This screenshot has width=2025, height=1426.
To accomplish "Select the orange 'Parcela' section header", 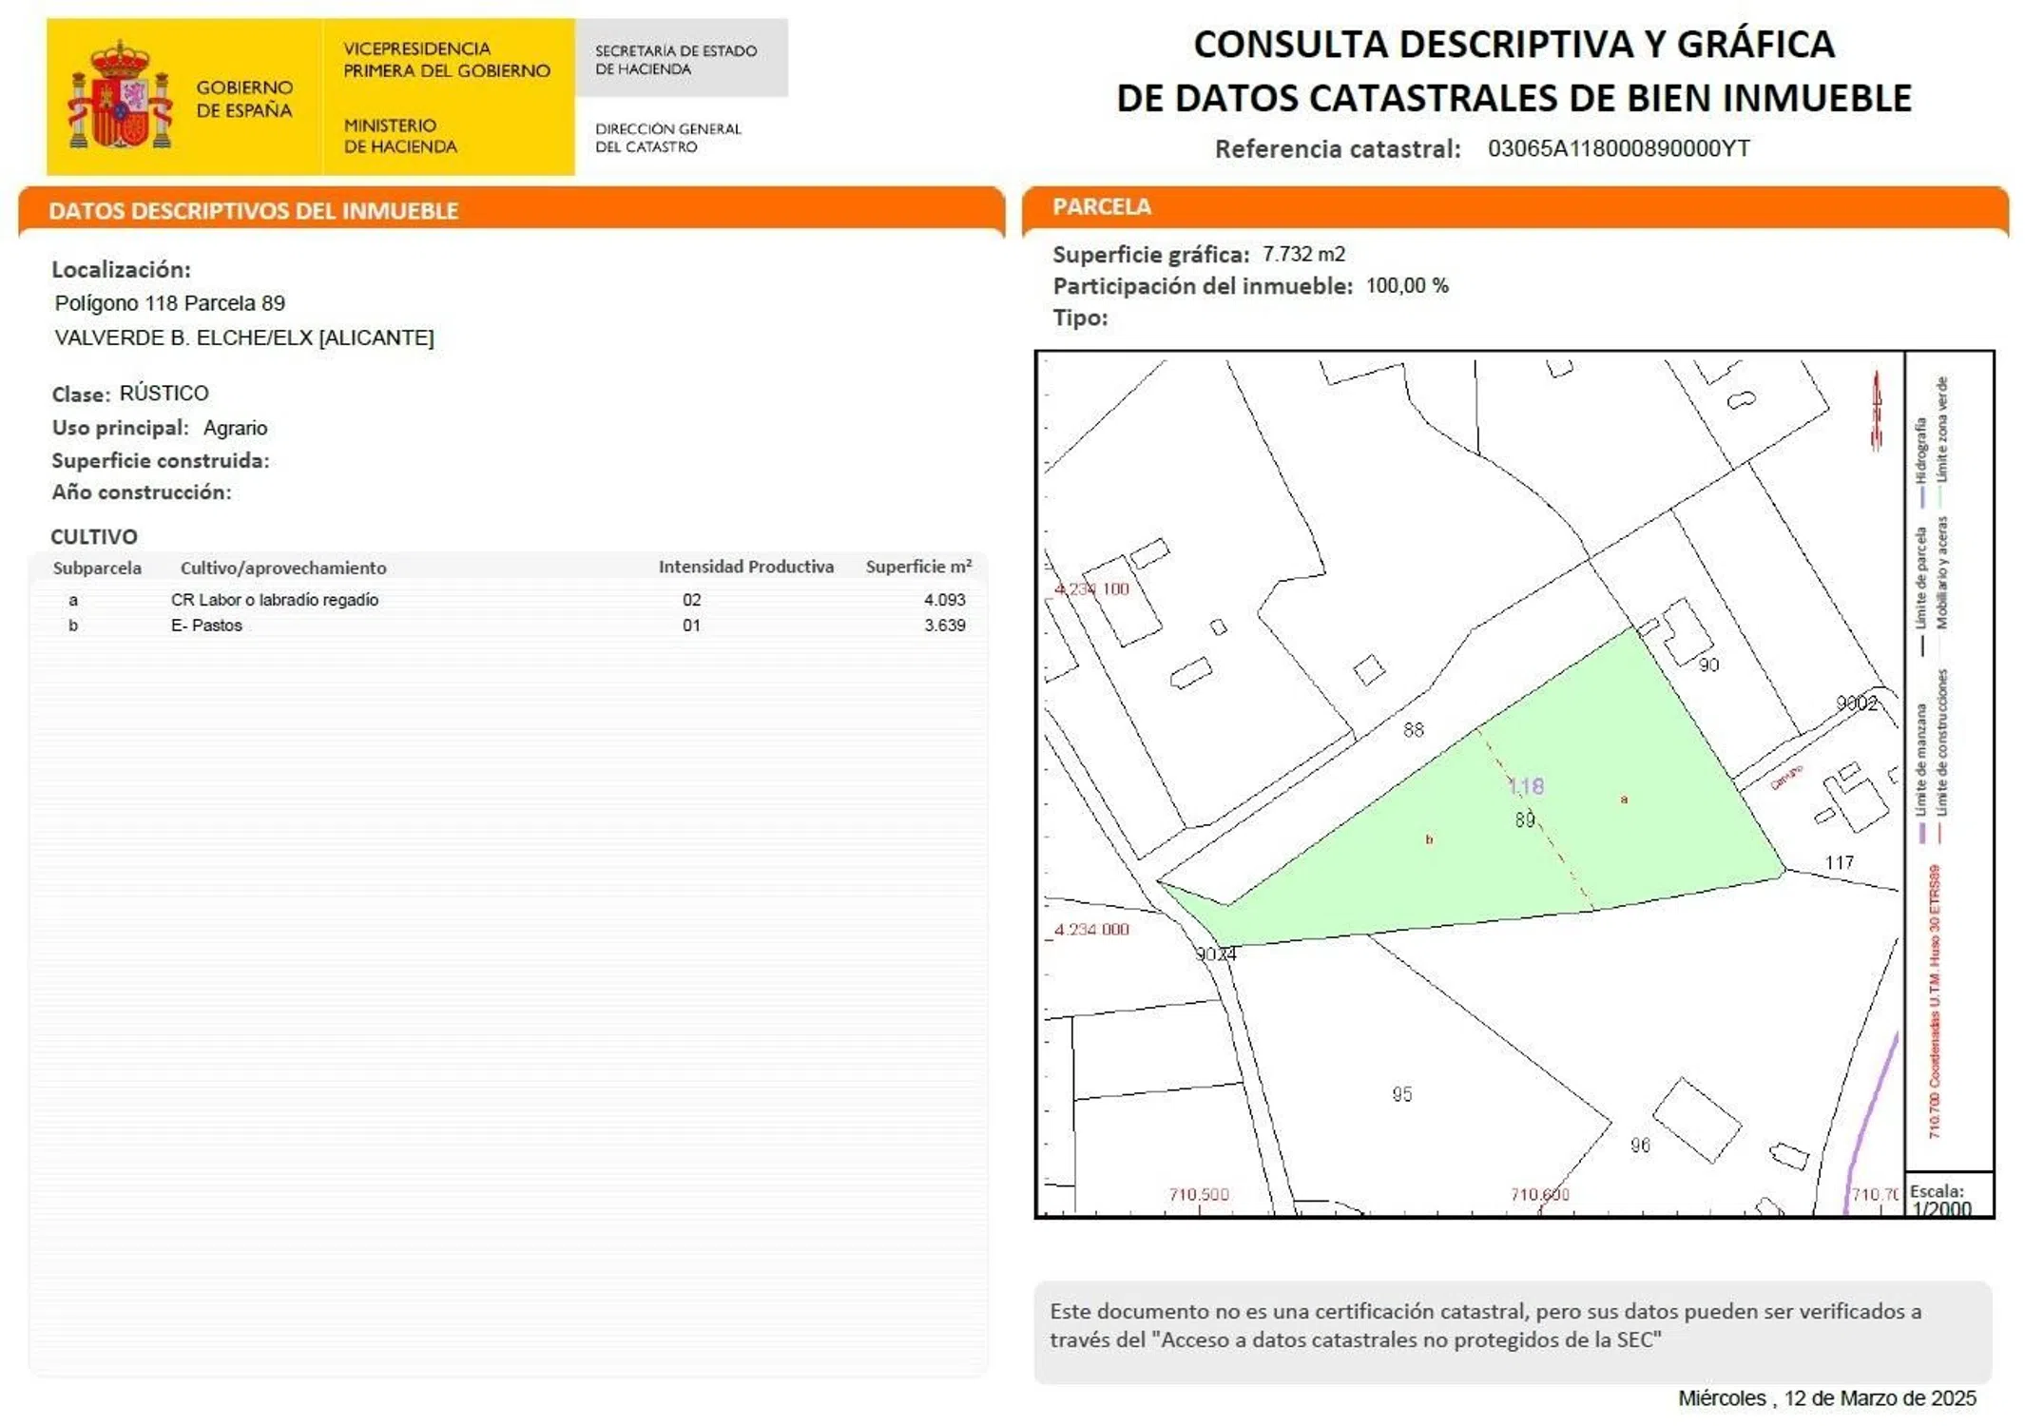I will click(1101, 207).
